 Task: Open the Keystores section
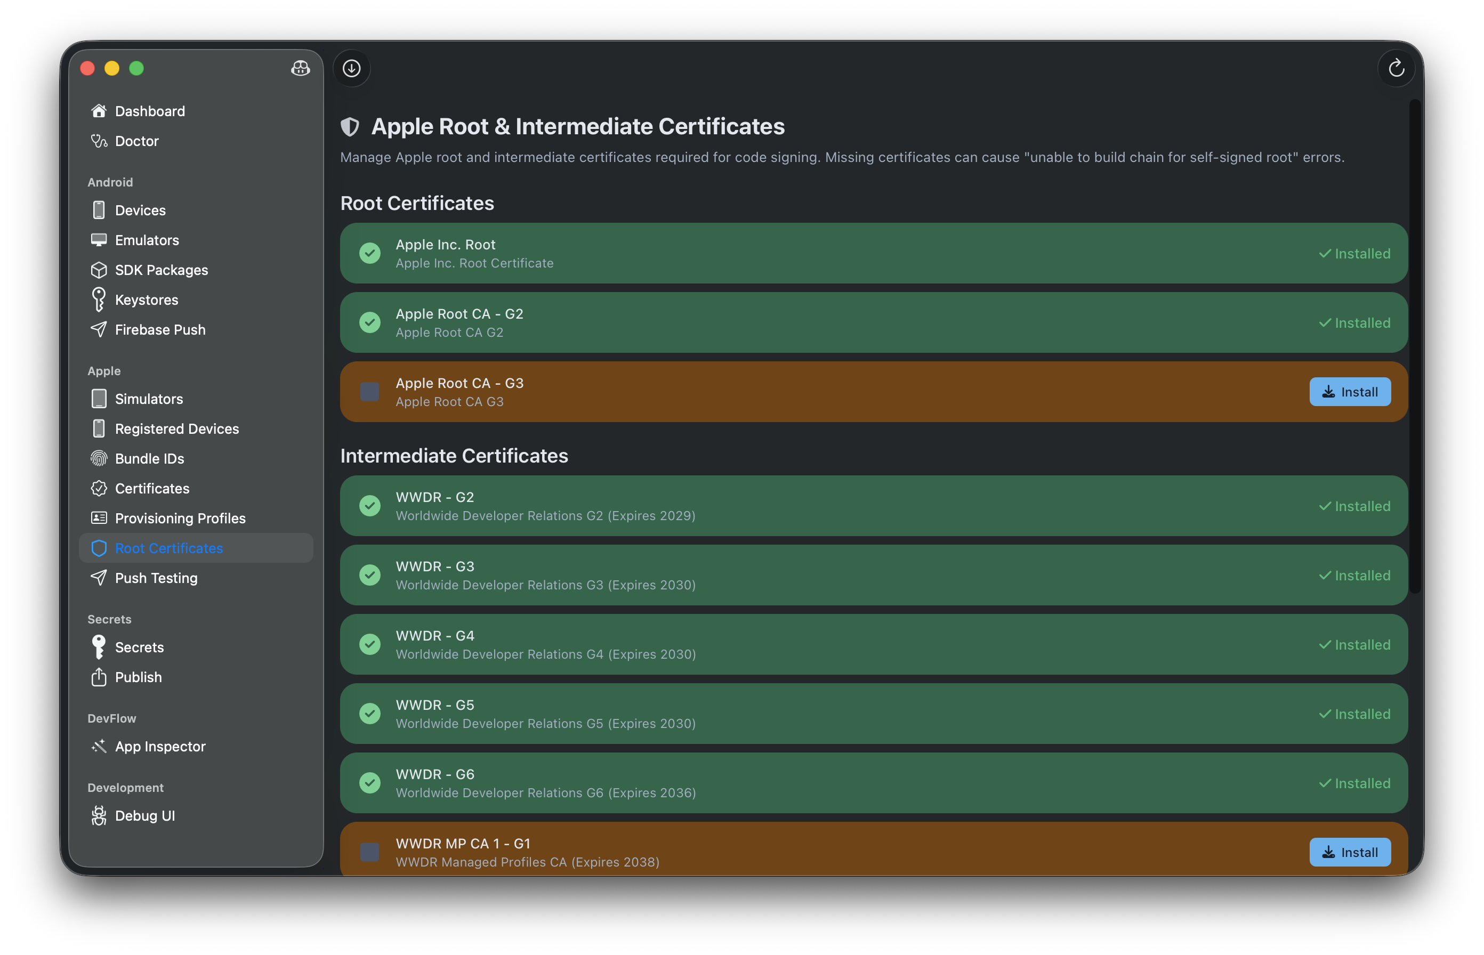[196, 300]
